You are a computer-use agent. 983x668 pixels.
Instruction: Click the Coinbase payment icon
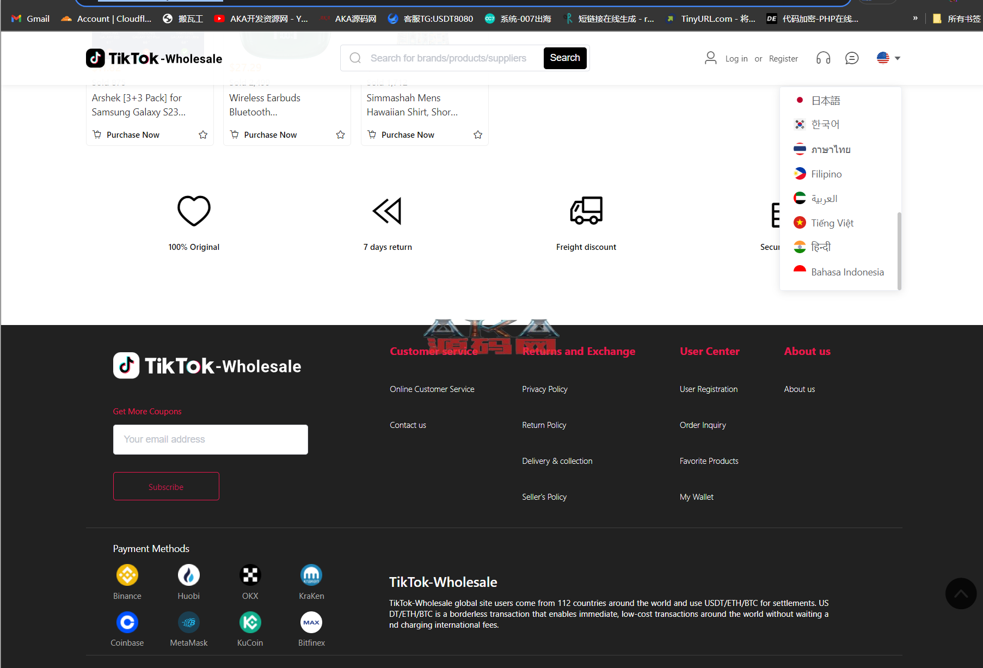(x=127, y=622)
